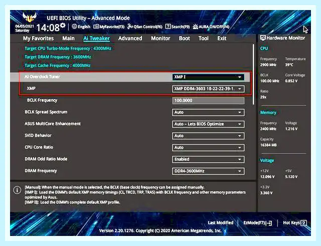Click the Voltage heading in Hardware Monitor
The height and width of the screenshot is (246, 321).
(267, 161)
